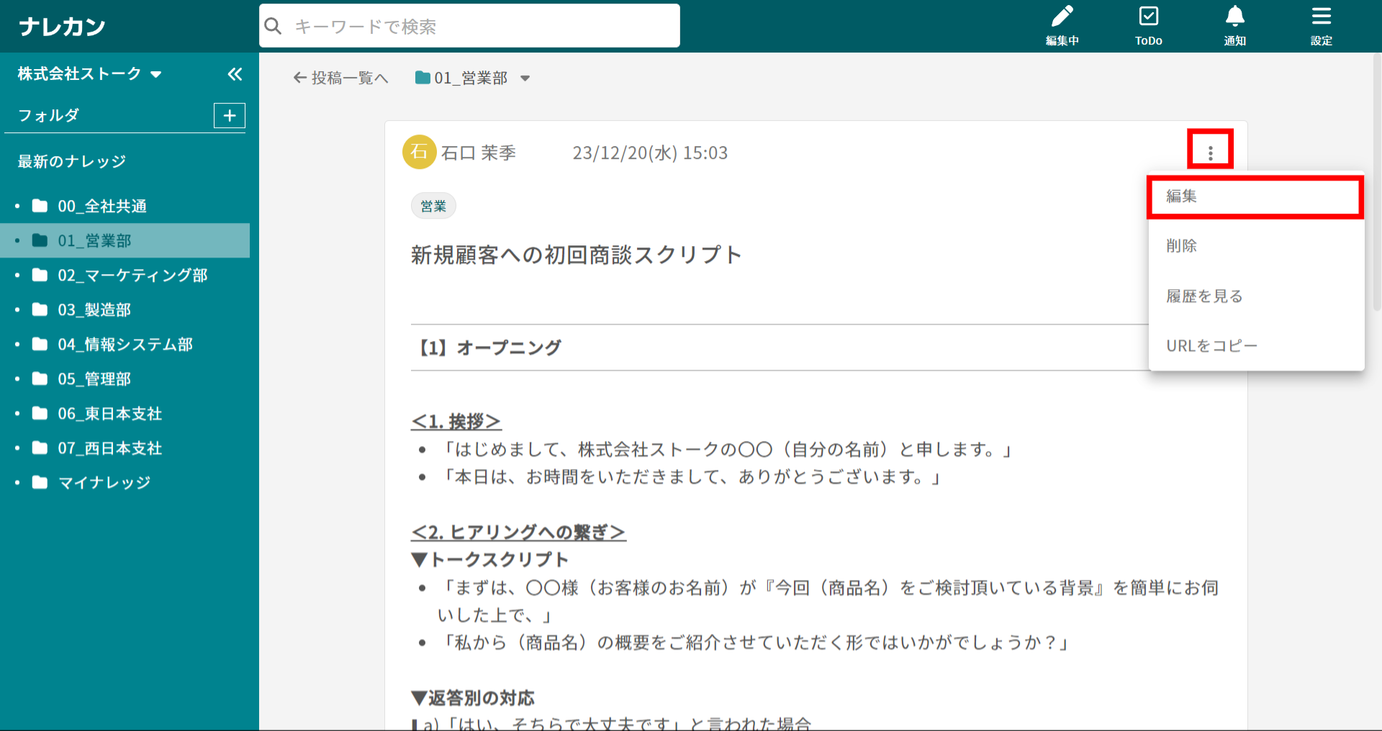The width and height of the screenshot is (1382, 731).
Task: Open the 04_情報システム部 folder
Action: [125, 345]
